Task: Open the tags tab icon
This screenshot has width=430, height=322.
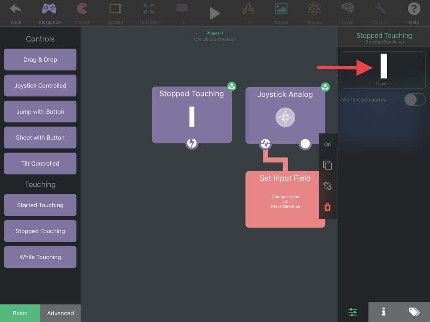Action: [x=414, y=312]
